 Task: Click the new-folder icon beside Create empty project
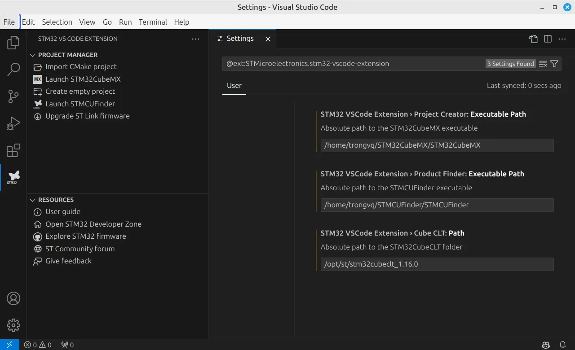38,92
